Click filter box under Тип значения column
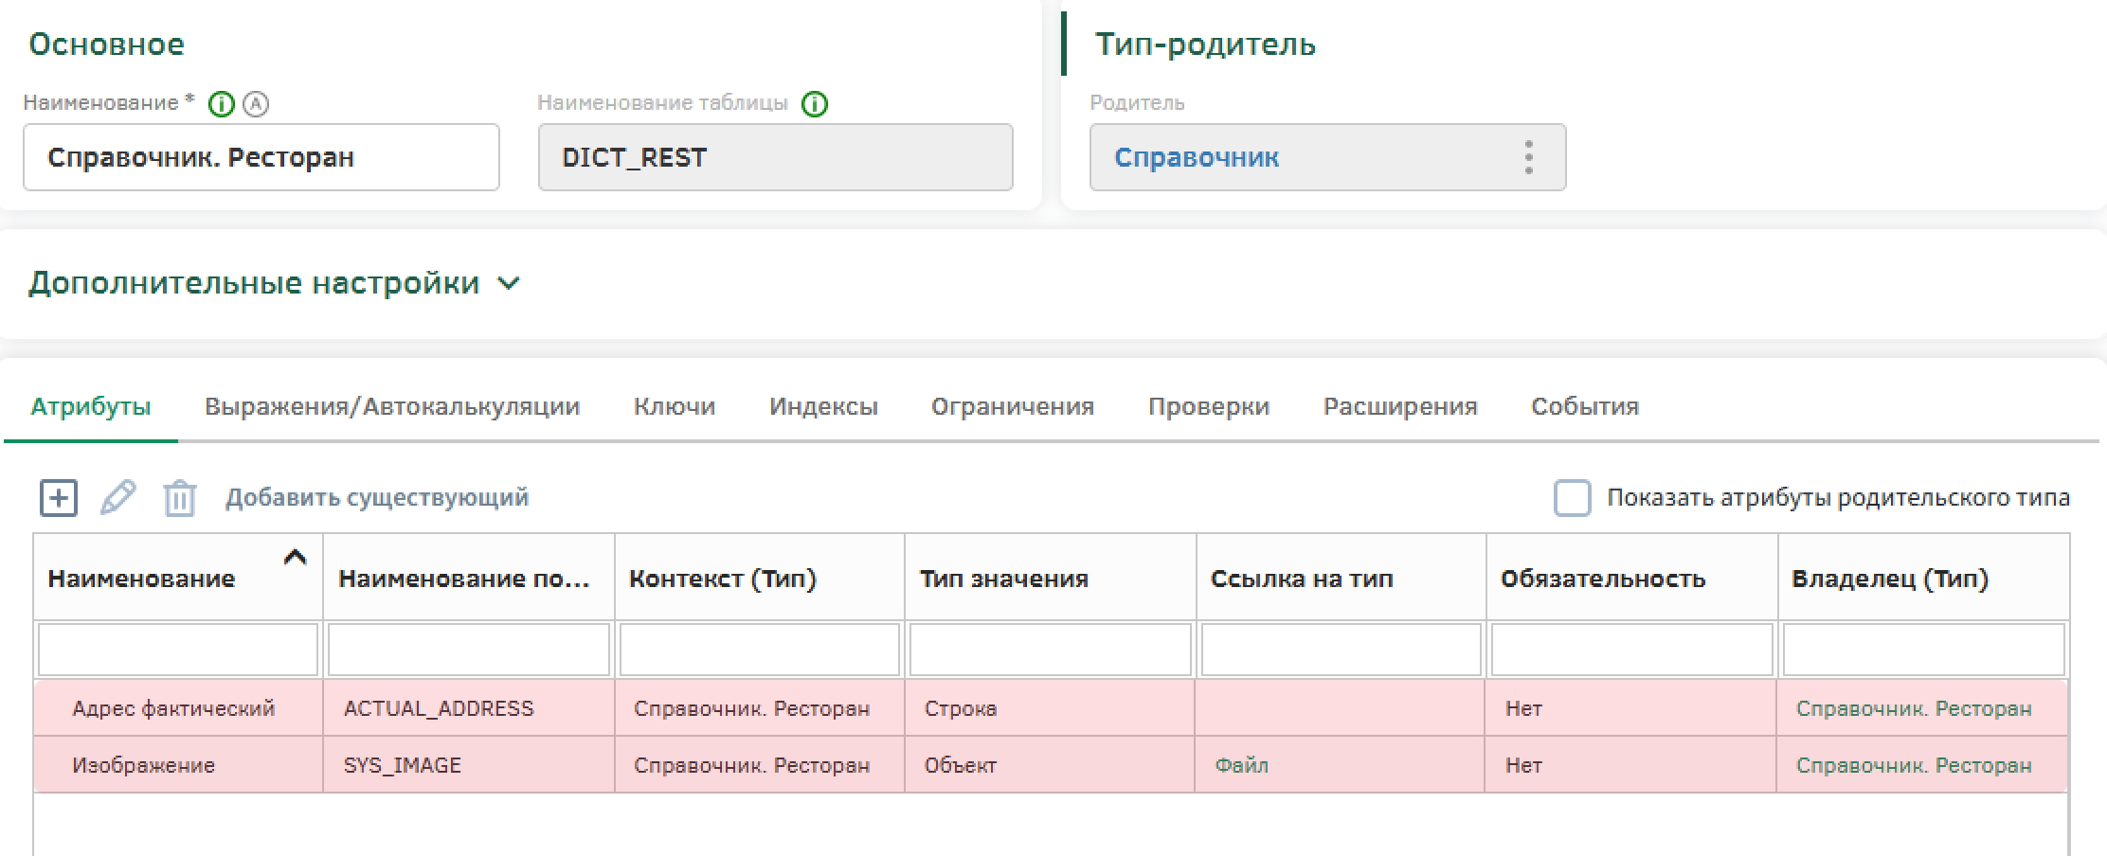Screen dimensions: 2107x856 1050,650
